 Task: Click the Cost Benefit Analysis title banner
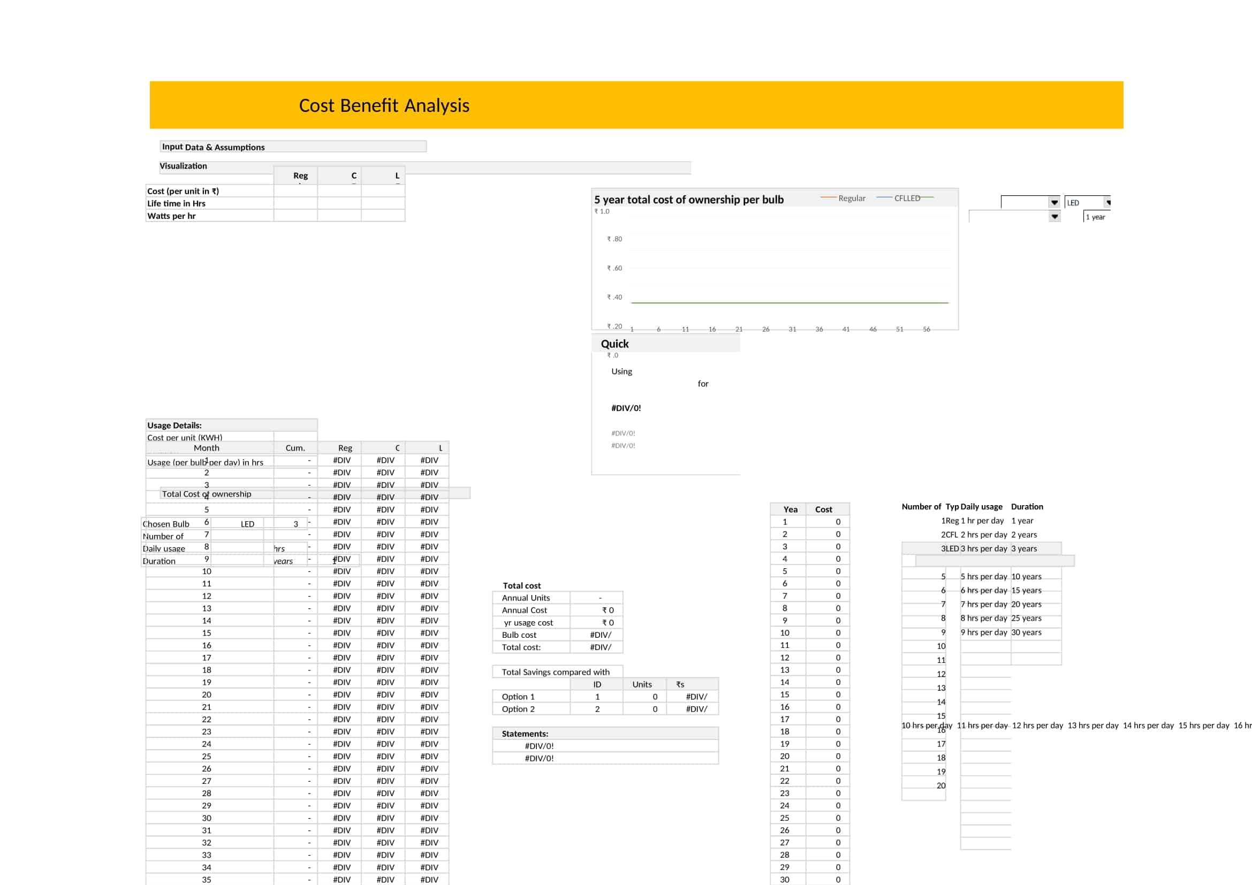383,105
